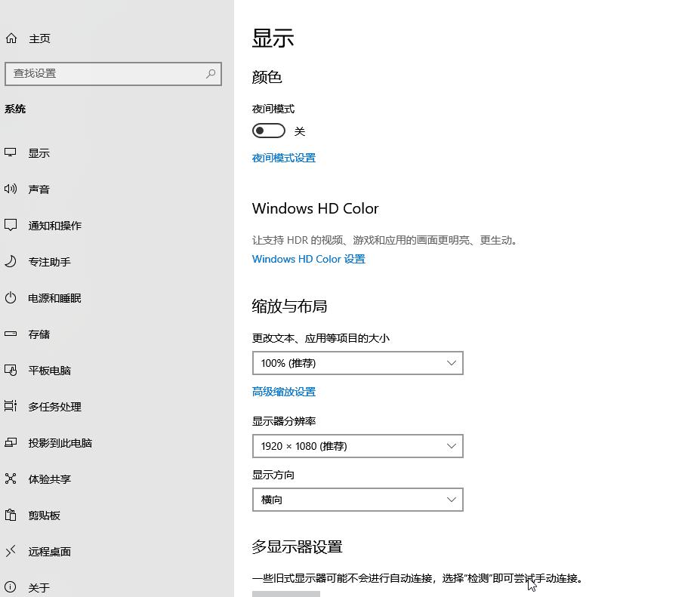The width and height of the screenshot is (691, 597).
Task: Select the 平板电脑 sidebar icon
Action: pyautogui.click(x=11, y=370)
